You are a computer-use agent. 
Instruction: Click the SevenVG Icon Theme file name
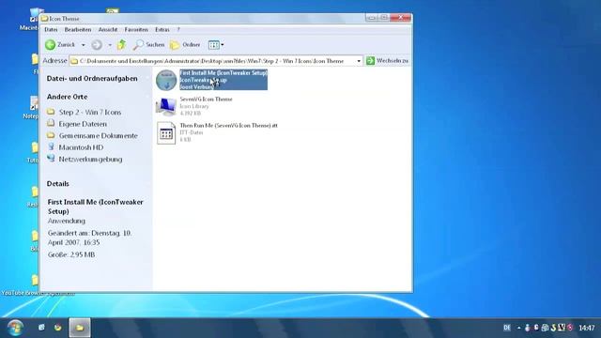tap(206, 100)
